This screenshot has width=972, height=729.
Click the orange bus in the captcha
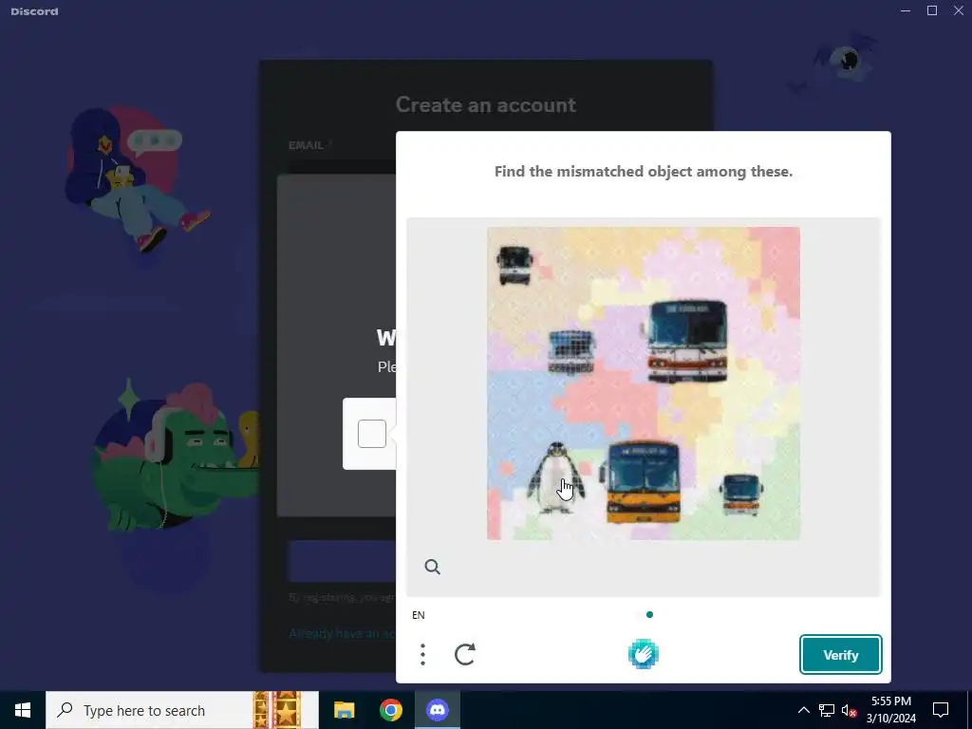click(x=643, y=482)
